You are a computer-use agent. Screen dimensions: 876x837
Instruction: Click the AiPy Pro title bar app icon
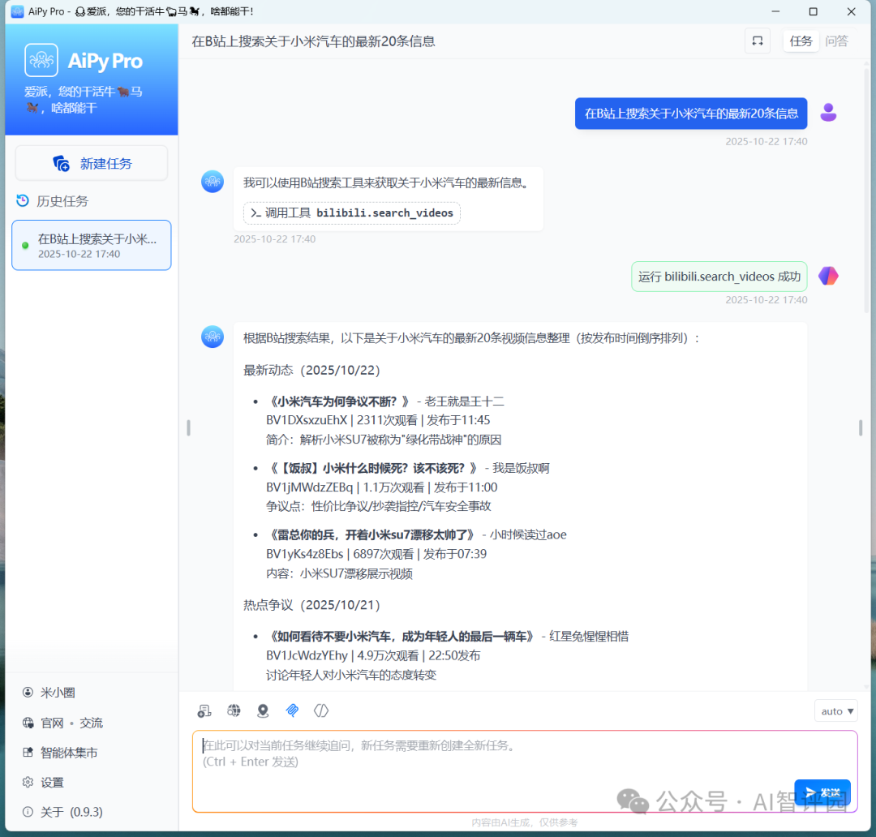[17, 11]
